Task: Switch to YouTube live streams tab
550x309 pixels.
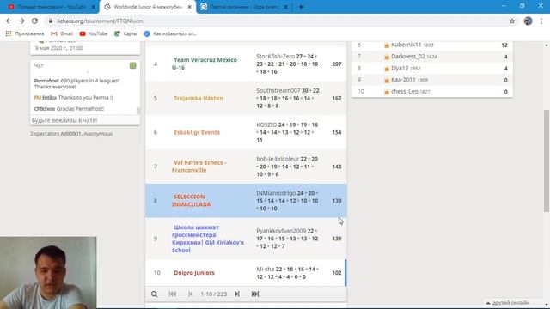Action: click(52, 7)
